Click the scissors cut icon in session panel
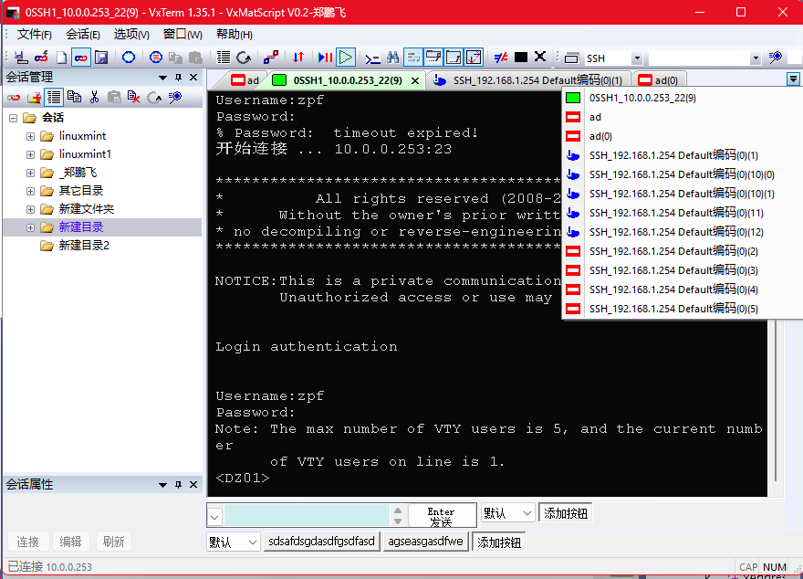The image size is (803, 579). pos(94,97)
